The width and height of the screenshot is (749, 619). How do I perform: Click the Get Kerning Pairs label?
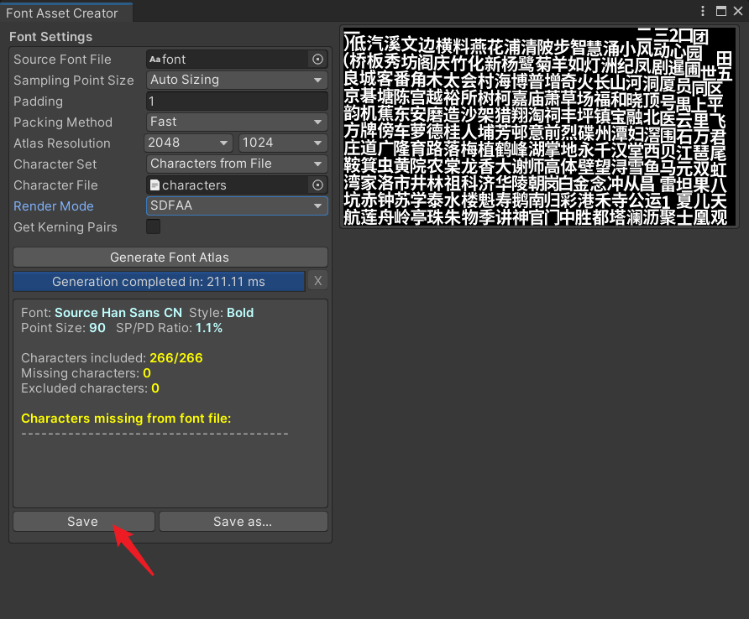65,227
